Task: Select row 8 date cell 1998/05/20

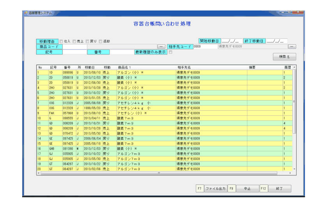Action: (x=93, y=108)
